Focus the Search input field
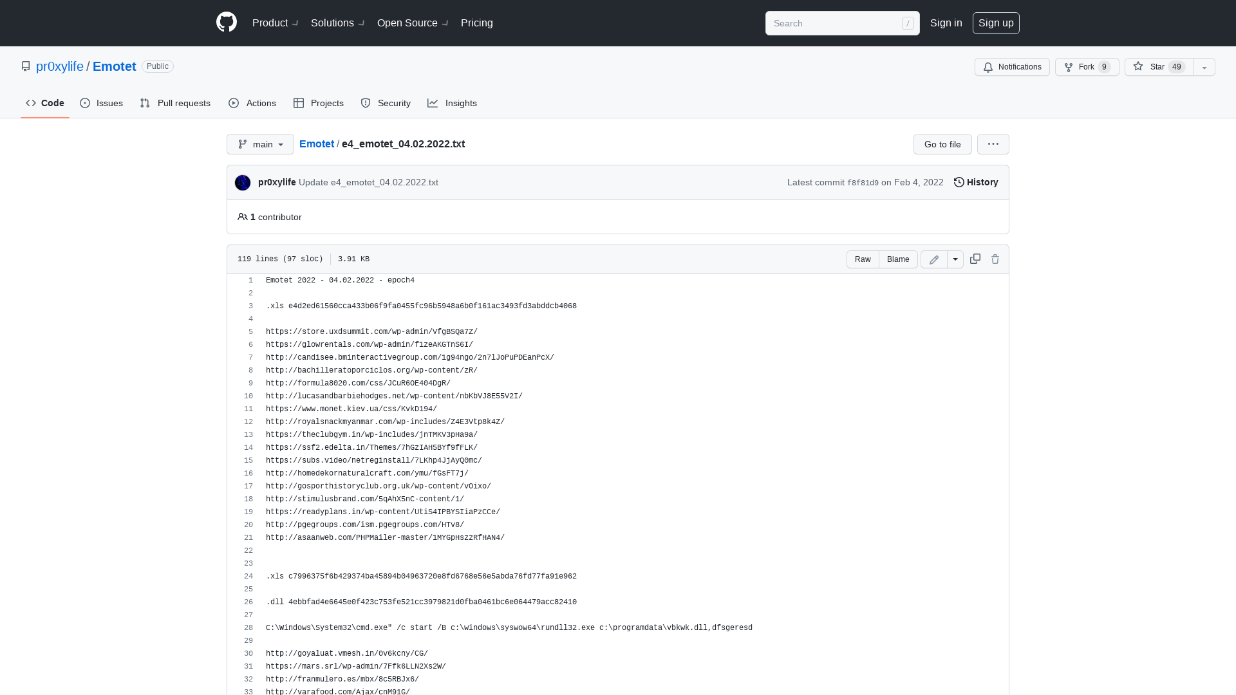The height and width of the screenshot is (695, 1236). coord(842,23)
